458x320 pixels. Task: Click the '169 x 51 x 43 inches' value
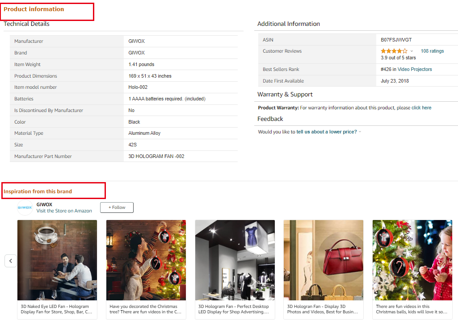pyautogui.click(x=150, y=76)
